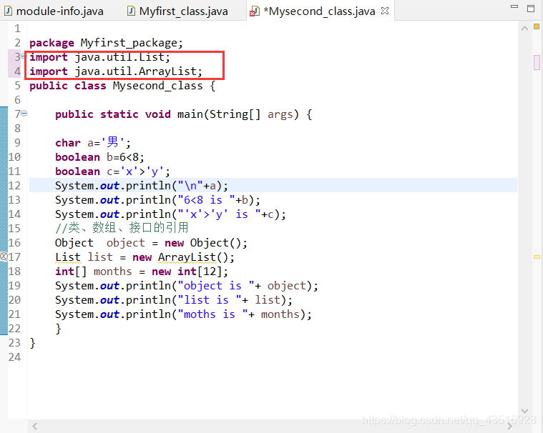This screenshot has height=433, width=543.
Task: Collapse the import block fold at line 3
Action: [24, 56]
